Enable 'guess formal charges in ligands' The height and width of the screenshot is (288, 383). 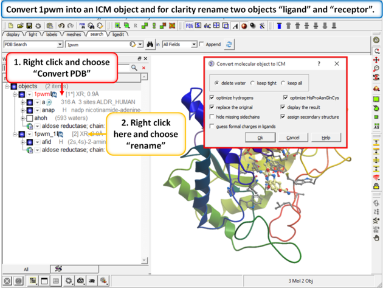212,126
